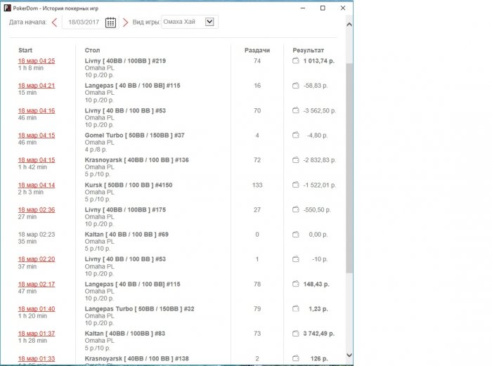
Task: Select table name Krasnoyarsk [ 40BB / 100 BB ] #138
Action: (137, 358)
